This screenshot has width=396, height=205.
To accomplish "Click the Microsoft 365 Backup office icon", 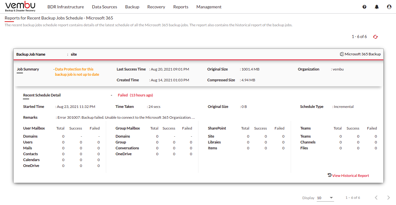I will click(x=342, y=54).
